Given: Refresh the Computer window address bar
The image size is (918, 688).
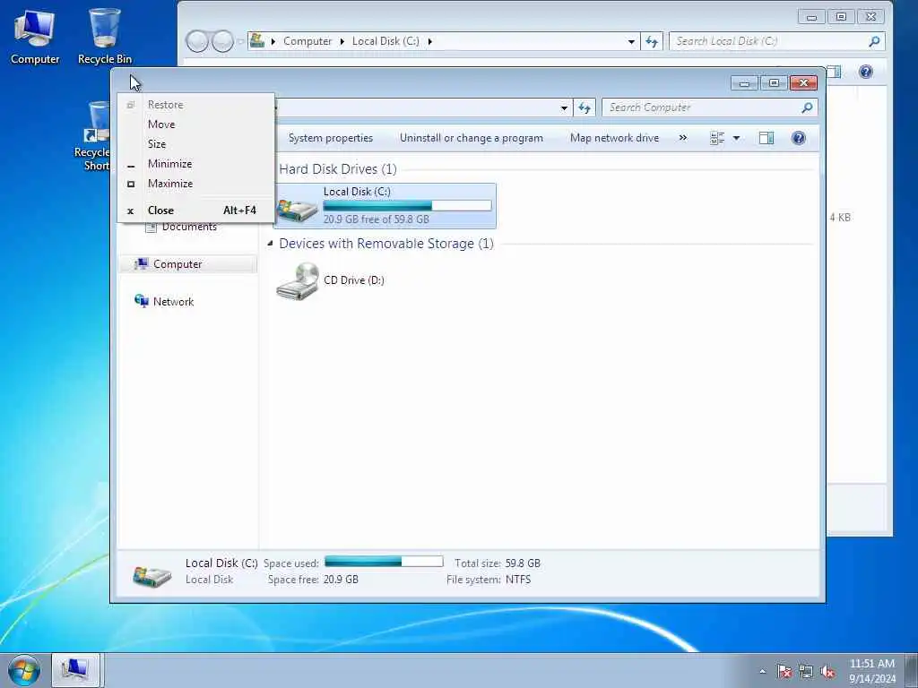Looking at the screenshot, I should pyautogui.click(x=585, y=107).
